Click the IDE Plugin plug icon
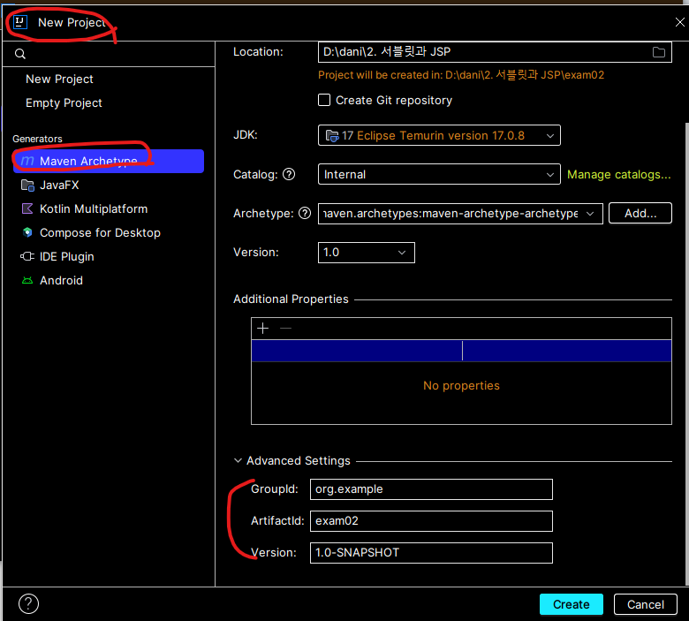The height and width of the screenshot is (621, 689). pyautogui.click(x=27, y=256)
